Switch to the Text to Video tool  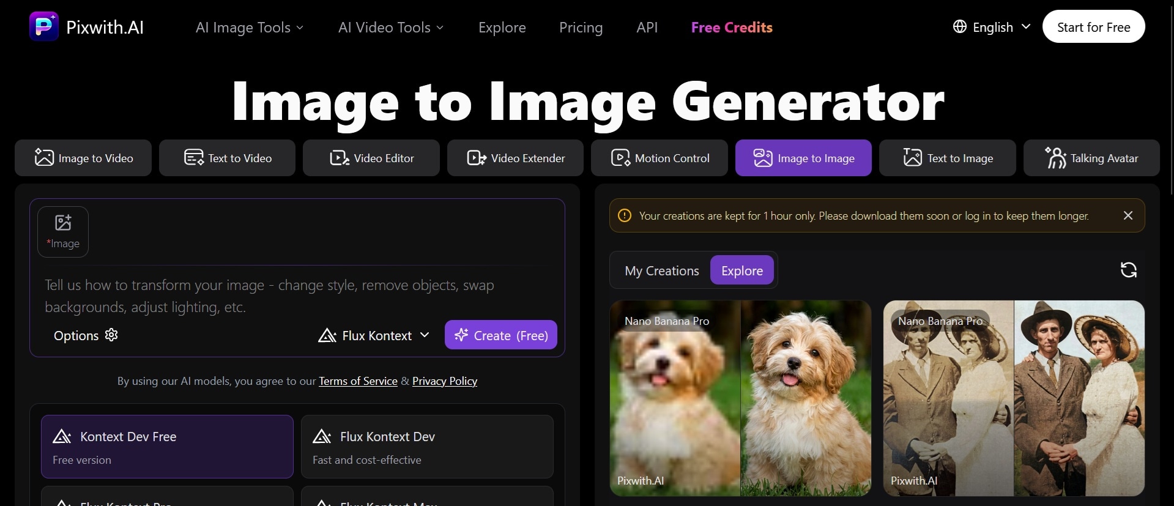tap(227, 158)
